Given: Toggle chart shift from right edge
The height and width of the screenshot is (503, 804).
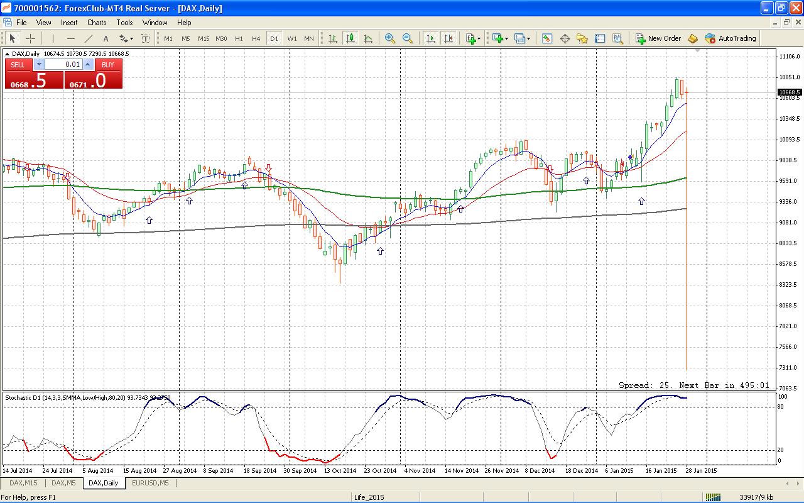Looking at the screenshot, I should click(448, 38).
